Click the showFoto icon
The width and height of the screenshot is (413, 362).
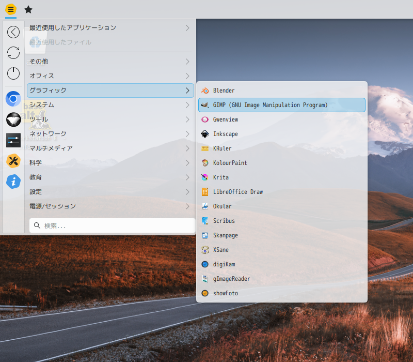(x=205, y=293)
